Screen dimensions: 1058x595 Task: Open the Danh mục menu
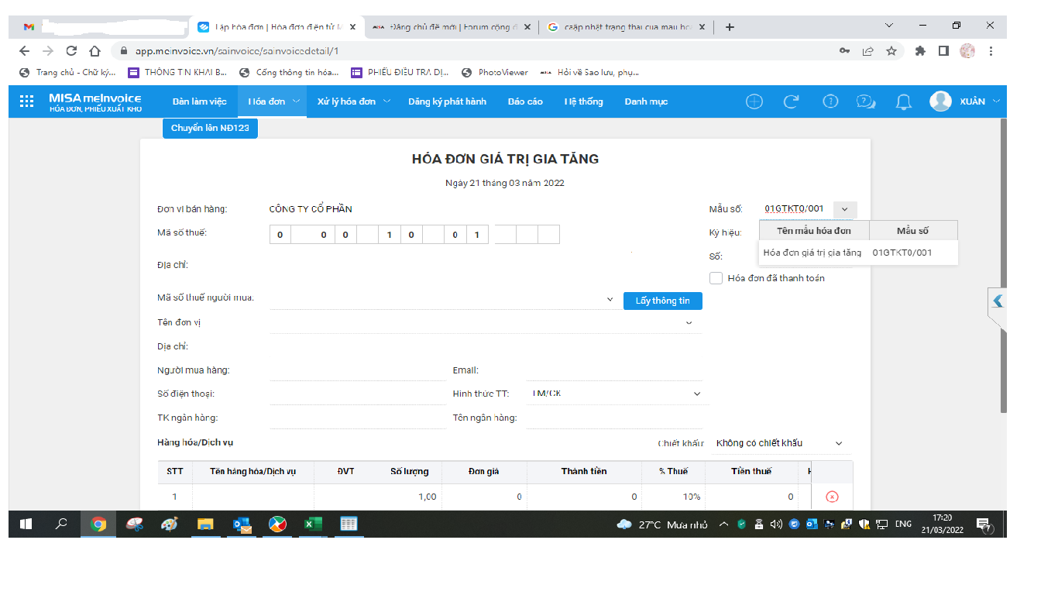646,101
